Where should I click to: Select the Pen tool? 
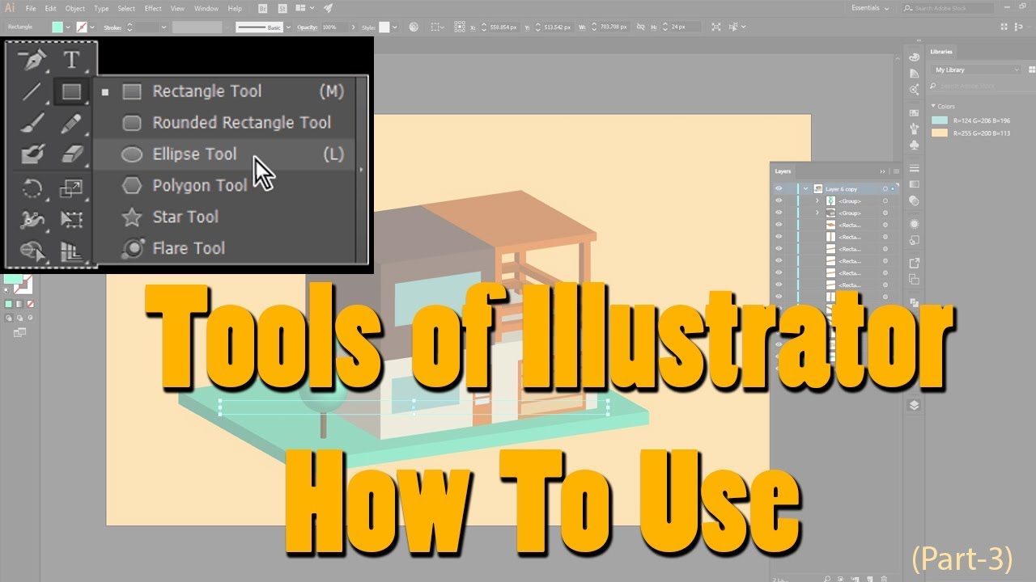tap(32, 61)
